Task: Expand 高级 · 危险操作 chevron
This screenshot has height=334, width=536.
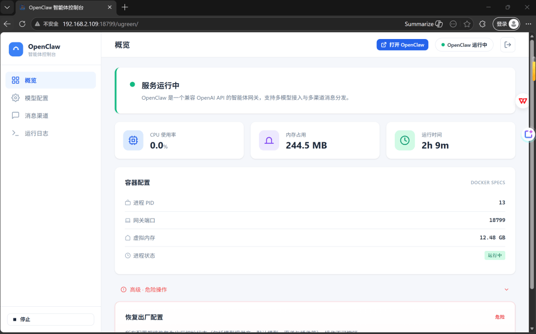Action: point(506,289)
